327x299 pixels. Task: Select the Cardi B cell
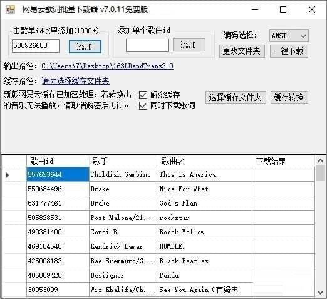click(123, 232)
